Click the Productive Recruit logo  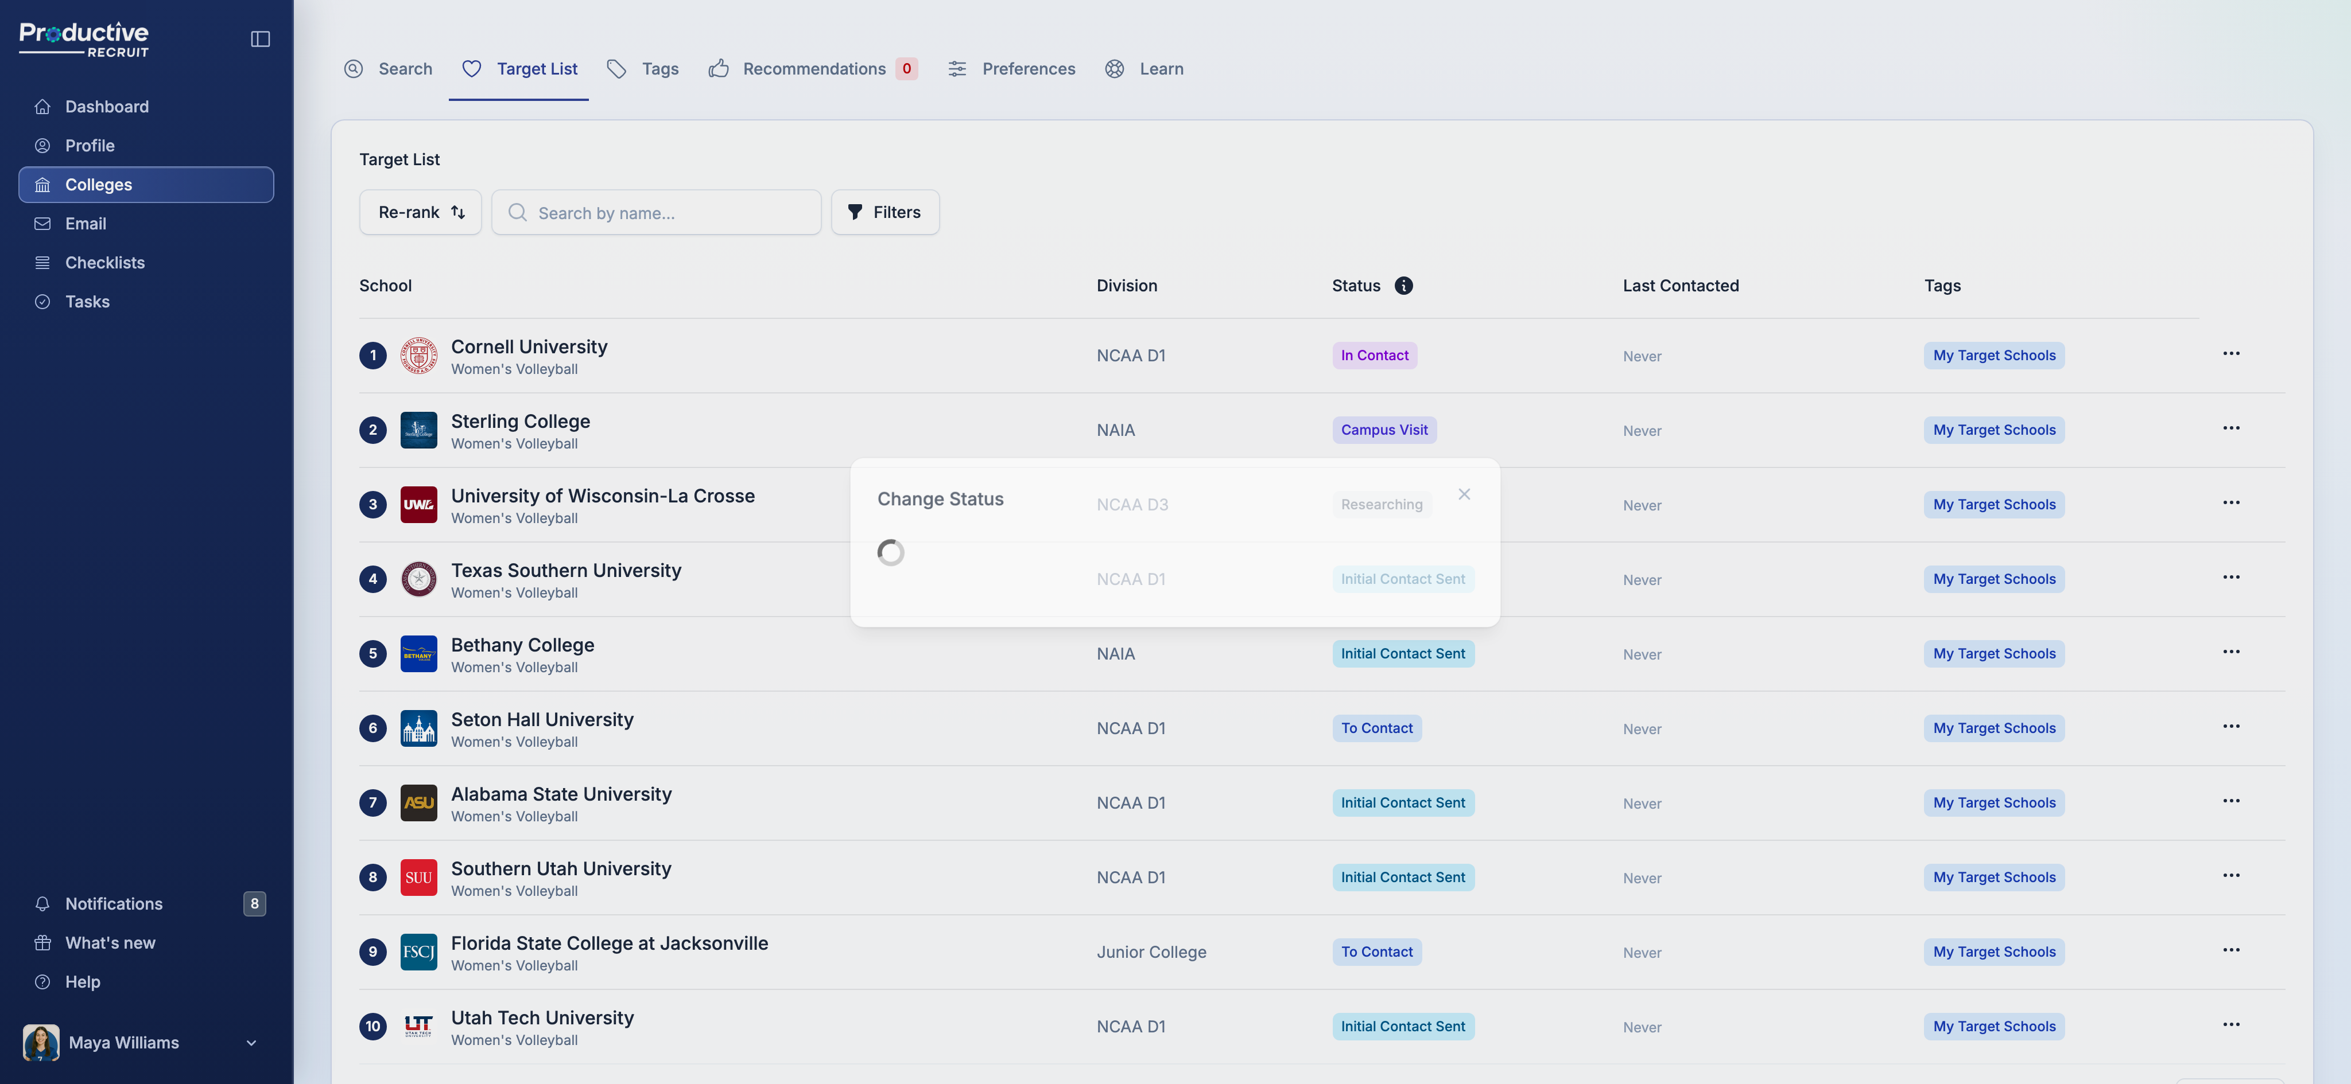point(84,39)
